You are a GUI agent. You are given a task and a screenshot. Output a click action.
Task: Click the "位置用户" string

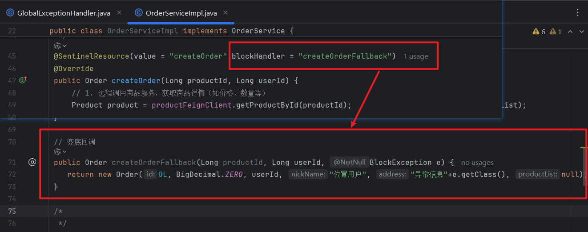coord(348,174)
